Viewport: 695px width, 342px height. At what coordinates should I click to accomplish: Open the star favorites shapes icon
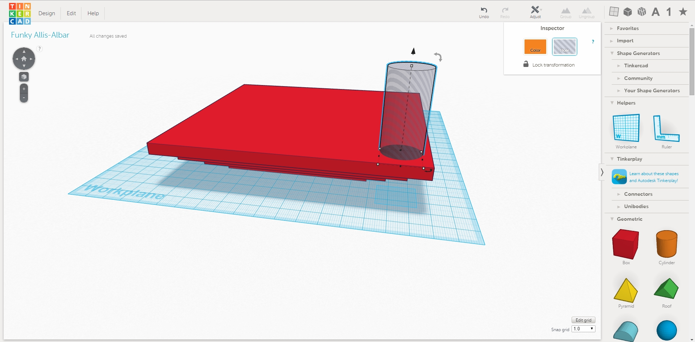click(683, 12)
